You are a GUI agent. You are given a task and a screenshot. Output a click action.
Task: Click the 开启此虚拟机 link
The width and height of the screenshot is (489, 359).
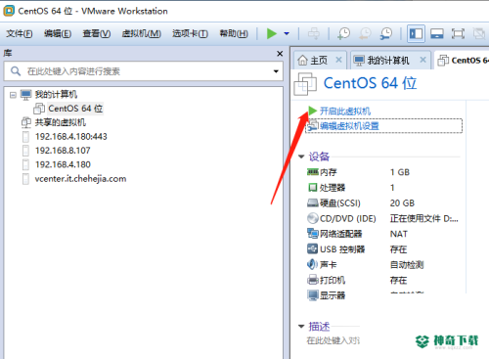(345, 111)
